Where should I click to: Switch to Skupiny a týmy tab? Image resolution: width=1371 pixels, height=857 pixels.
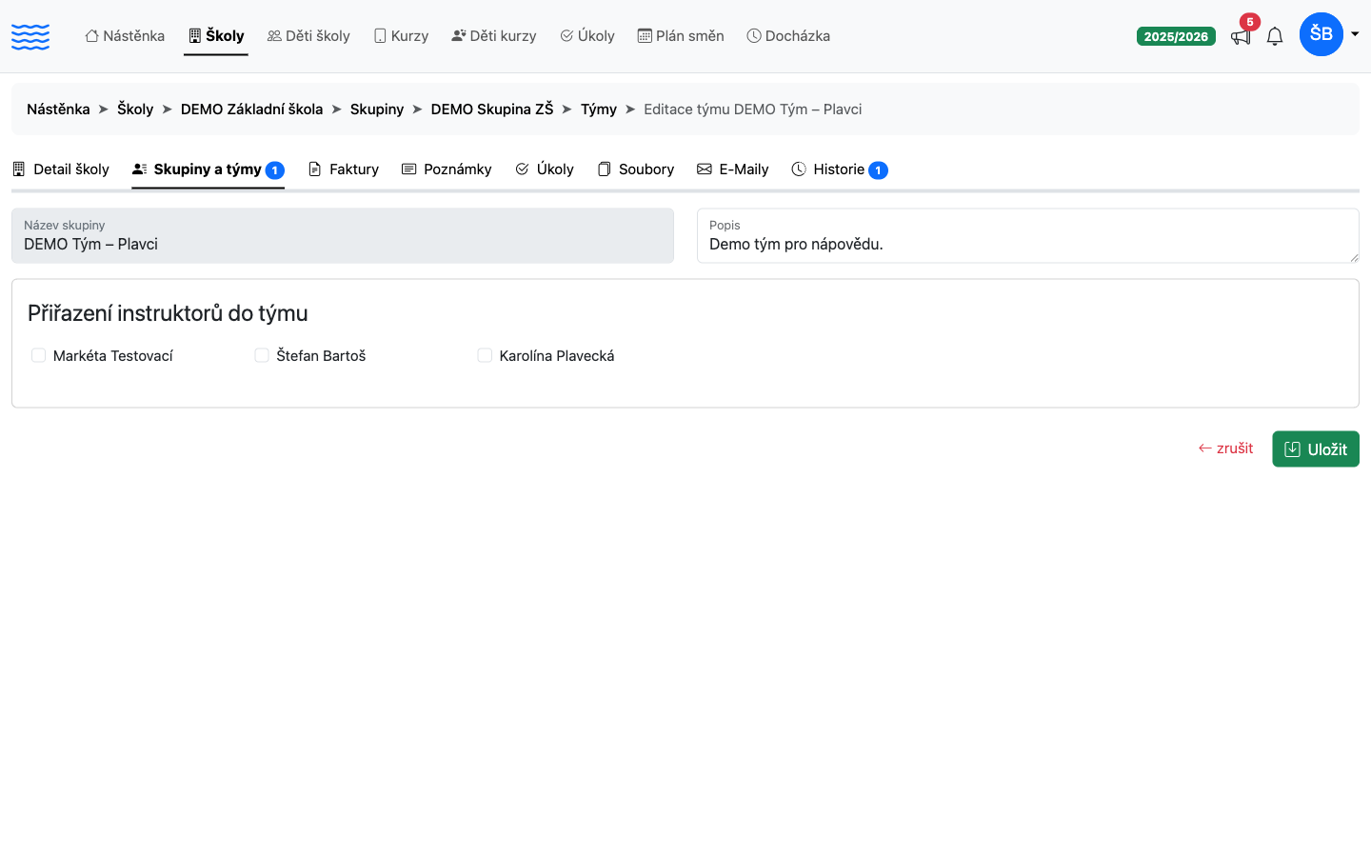coord(208,169)
